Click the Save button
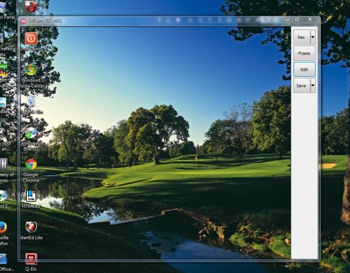This screenshot has width=350, height=273. pos(301,86)
